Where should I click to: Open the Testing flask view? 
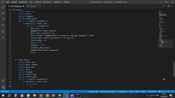pos(3,38)
